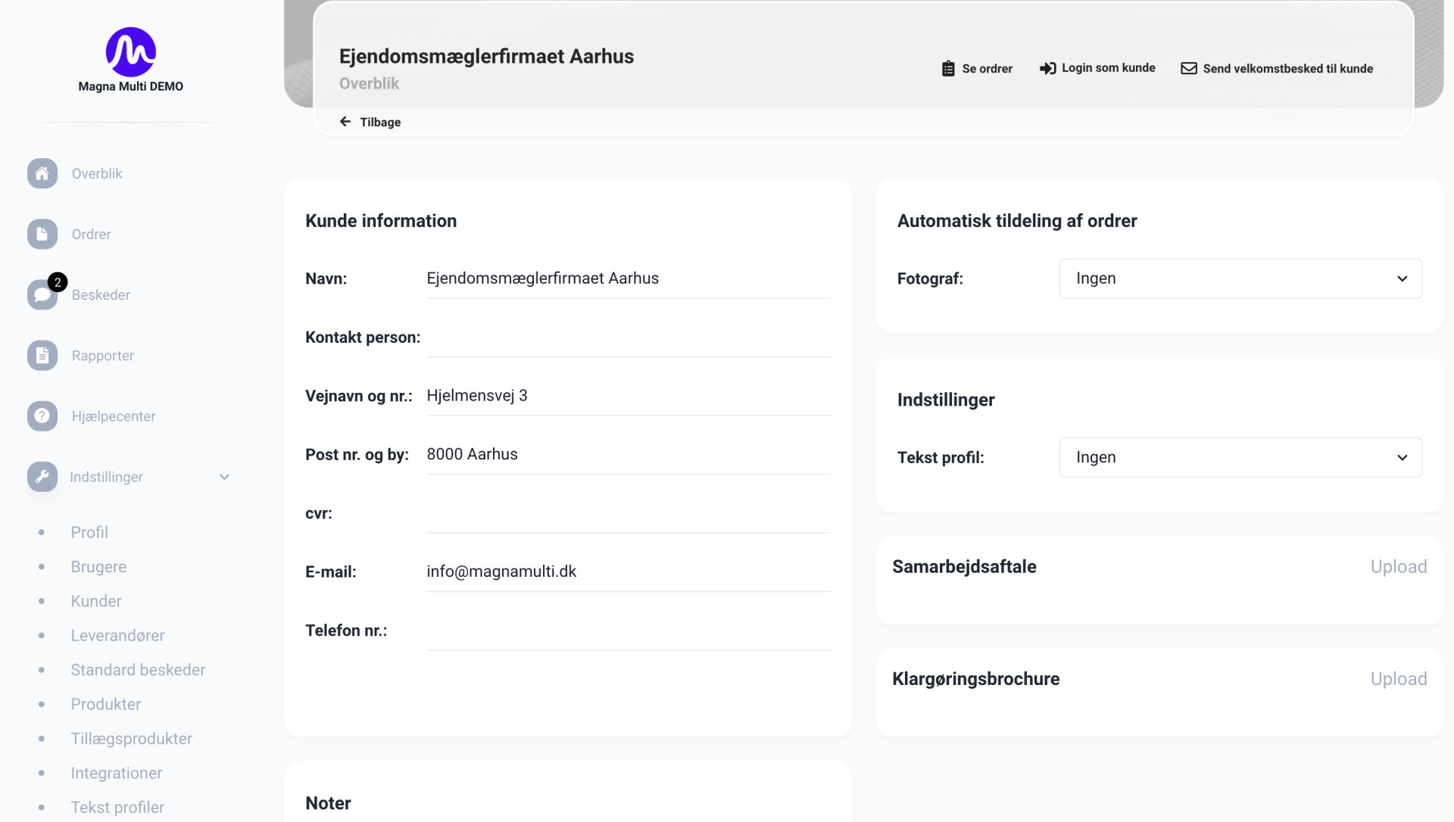Click the Login som kunde arrow icon
Viewport: 1454px width, 822px height.
coord(1047,68)
